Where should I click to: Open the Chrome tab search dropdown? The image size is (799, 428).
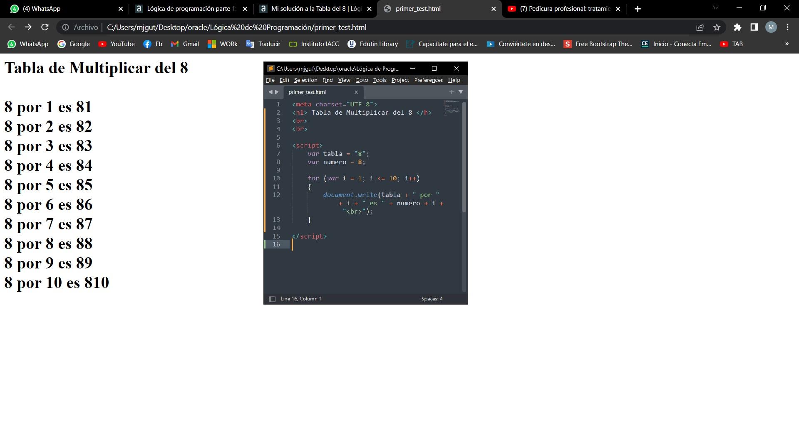click(x=715, y=8)
